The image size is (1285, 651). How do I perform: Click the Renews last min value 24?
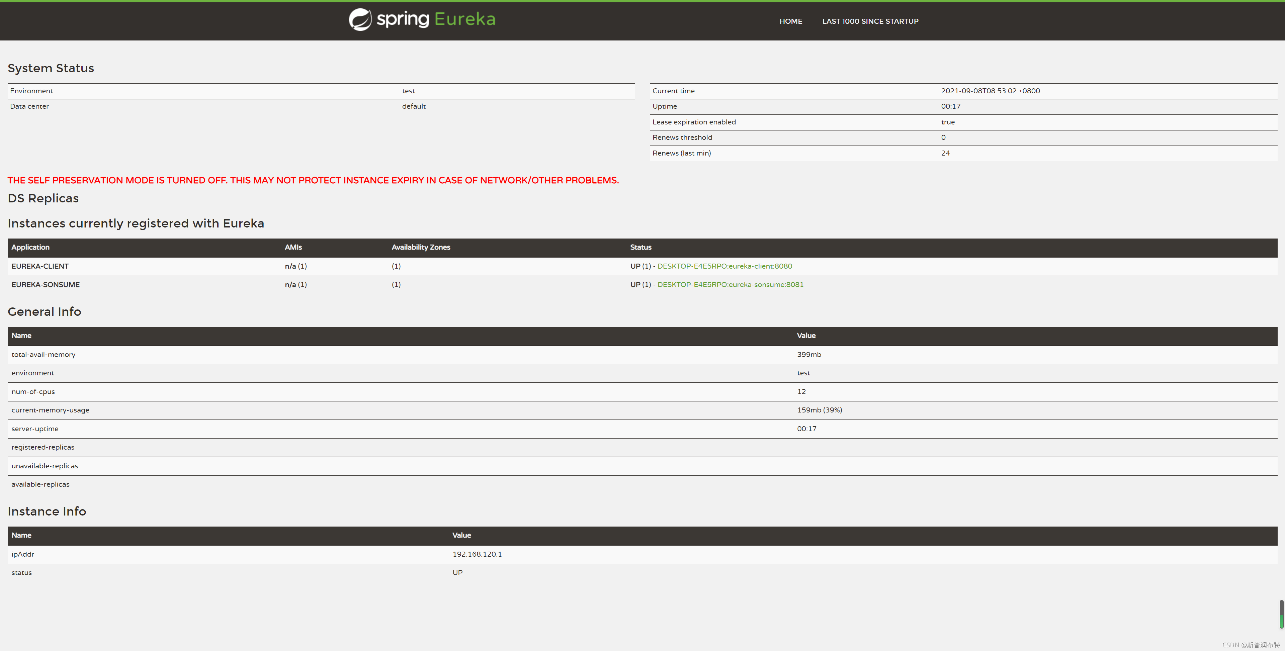pyautogui.click(x=945, y=153)
